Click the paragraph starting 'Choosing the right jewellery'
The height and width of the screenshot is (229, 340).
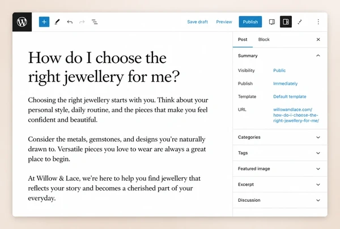pyautogui.click(x=118, y=110)
